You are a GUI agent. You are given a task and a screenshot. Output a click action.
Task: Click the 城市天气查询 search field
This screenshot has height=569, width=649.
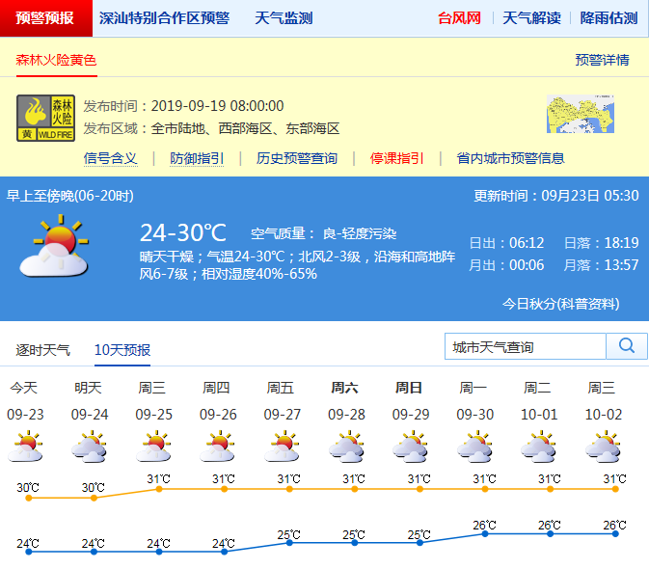coord(526,346)
